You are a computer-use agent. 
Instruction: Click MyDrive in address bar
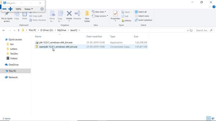(x=62, y=30)
